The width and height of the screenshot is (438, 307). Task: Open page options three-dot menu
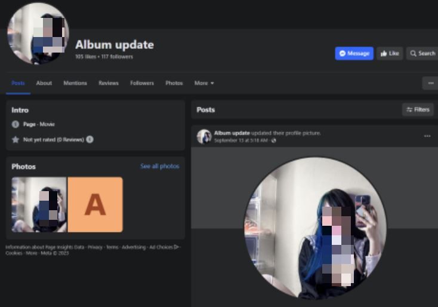430,84
